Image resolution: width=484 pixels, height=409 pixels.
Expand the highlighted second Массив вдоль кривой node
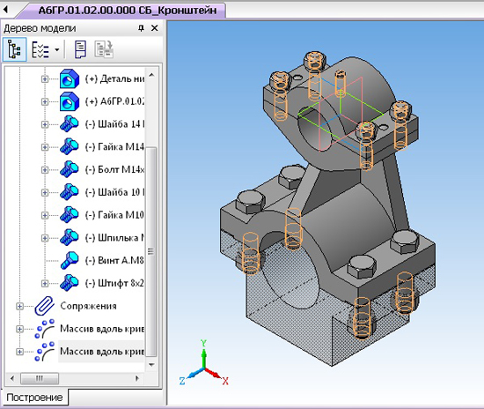[x=19, y=352]
